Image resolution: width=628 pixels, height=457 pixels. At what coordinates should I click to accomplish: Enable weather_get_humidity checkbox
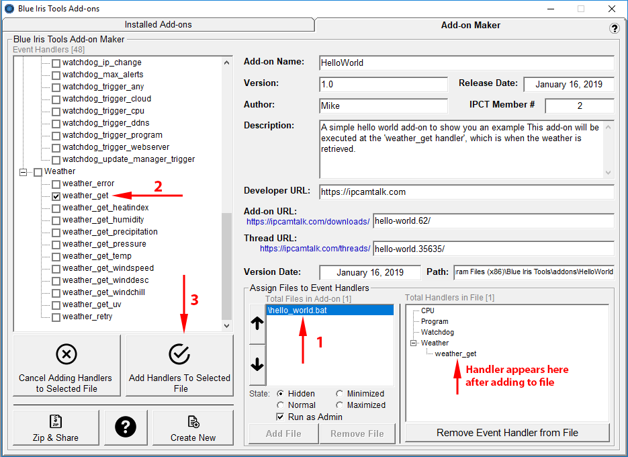point(56,220)
